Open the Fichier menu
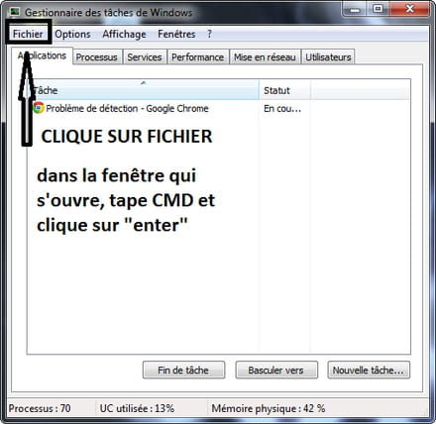Image resolution: width=436 pixels, height=424 pixels. (x=28, y=34)
